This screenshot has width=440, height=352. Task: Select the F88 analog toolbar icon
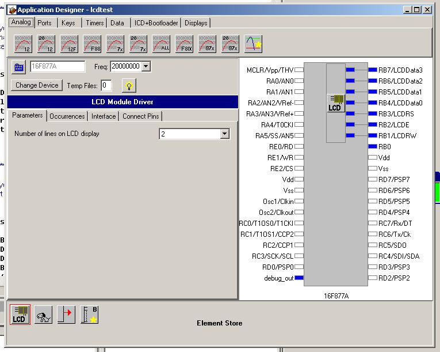pos(92,43)
